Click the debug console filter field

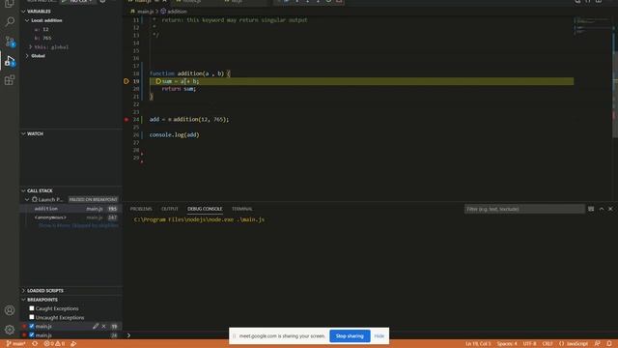coord(524,209)
